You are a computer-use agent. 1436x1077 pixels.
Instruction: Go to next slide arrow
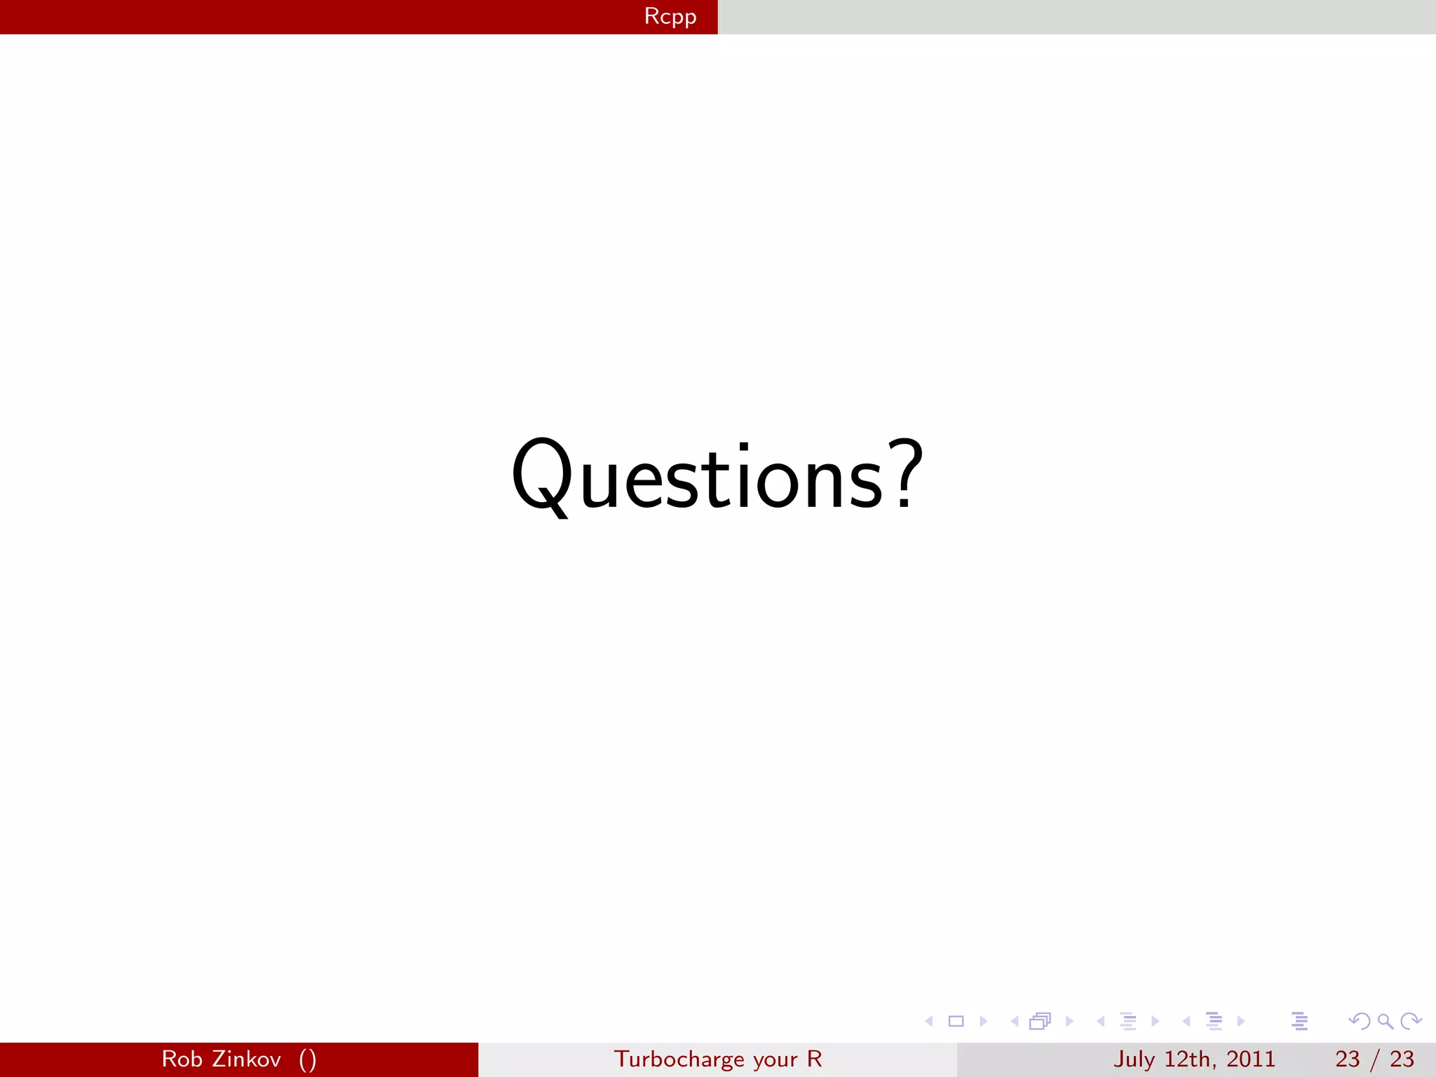tap(984, 1022)
